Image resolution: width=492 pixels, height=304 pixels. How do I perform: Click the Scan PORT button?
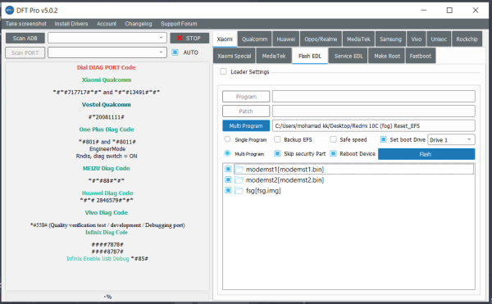25,53
